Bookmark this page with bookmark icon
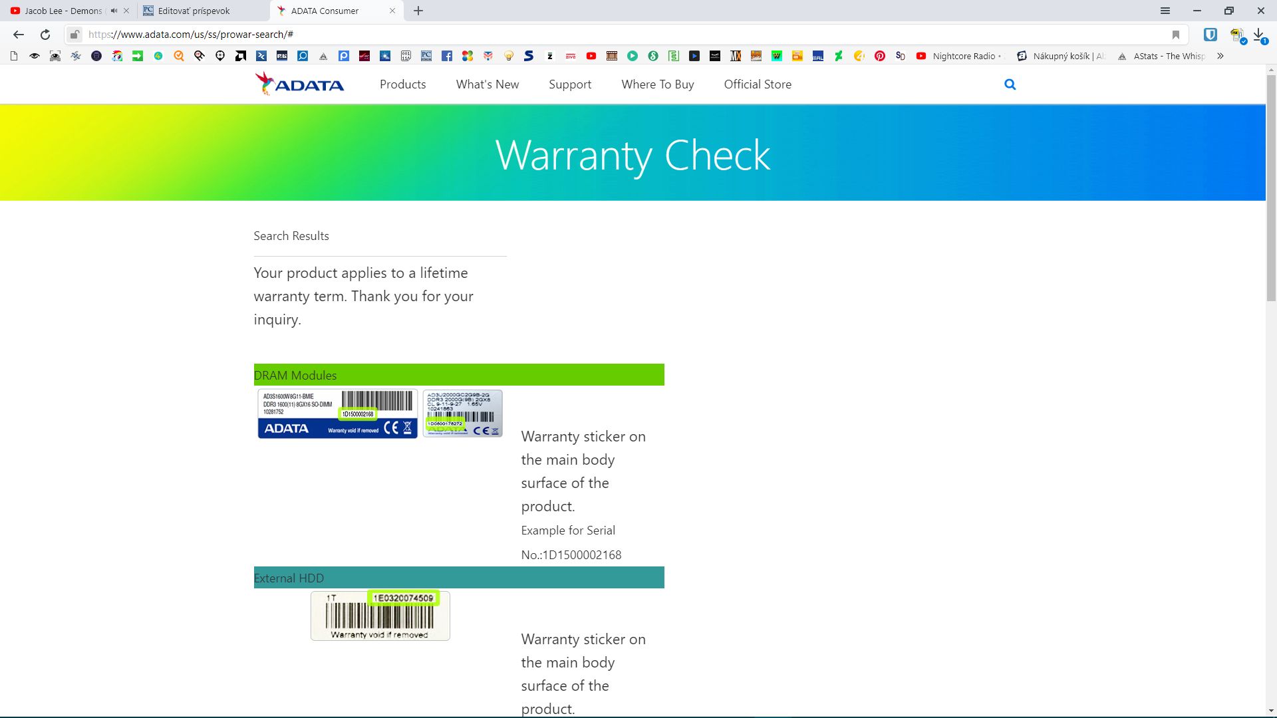This screenshot has width=1277, height=718. point(1176,35)
